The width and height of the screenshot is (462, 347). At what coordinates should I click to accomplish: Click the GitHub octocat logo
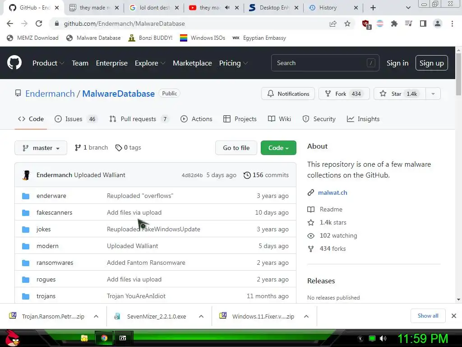14,62
